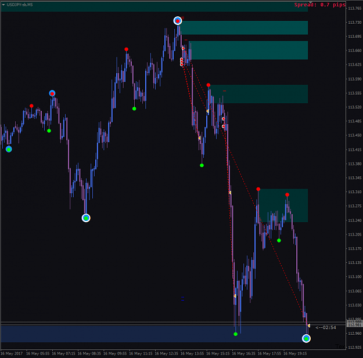Click the USDJPY-sb,M5 chart title
The height and width of the screenshot is (358, 363).
(20, 5)
